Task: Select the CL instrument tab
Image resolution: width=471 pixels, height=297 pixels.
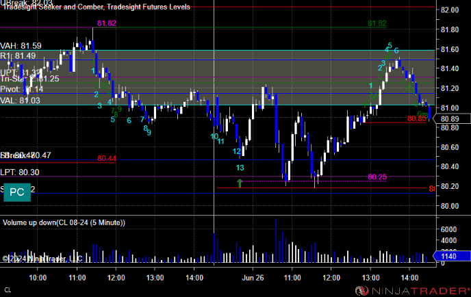Action: coord(8,290)
